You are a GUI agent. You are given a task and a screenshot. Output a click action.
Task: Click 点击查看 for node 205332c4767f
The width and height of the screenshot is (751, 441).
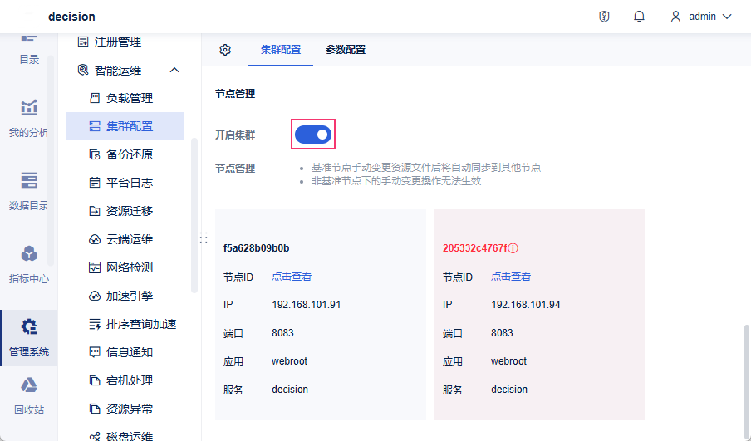tap(511, 277)
